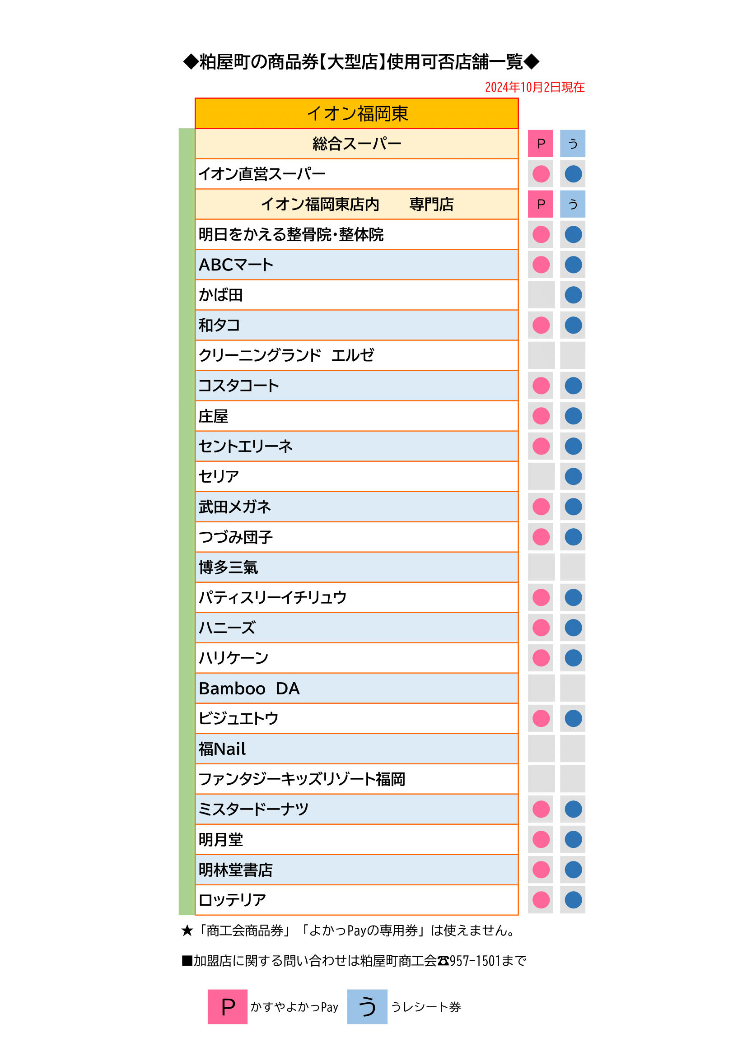Viewport: 747px width, 1056px height.
Task: Select the つづみ団子 store name
Action: (x=235, y=537)
